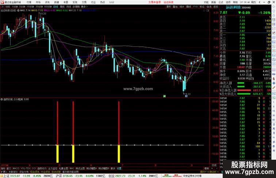The width and height of the screenshot is (276, 178).
Task: Open the 多周期 multi-period view
Action: 76,7
